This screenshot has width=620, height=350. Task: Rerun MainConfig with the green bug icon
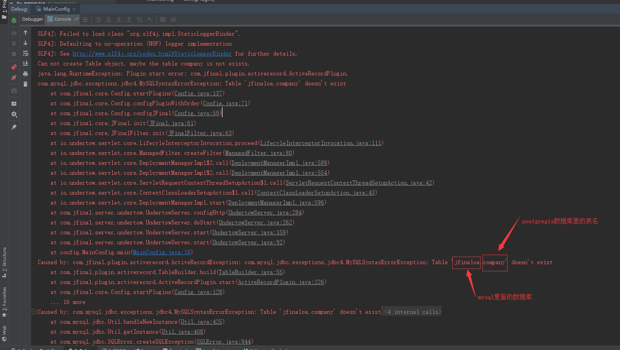(14, 20)
